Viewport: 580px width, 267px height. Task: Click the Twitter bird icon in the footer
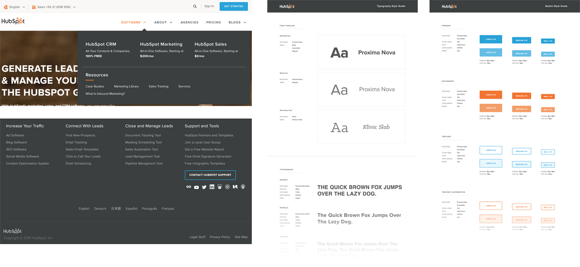tap(204, 187)
